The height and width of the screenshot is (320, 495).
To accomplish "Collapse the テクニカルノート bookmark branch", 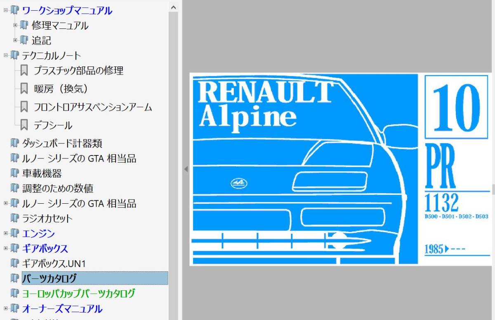I will [6, 54].
